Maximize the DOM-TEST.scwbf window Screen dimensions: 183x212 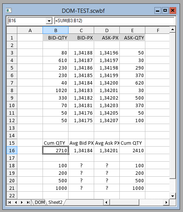point(165,11)
